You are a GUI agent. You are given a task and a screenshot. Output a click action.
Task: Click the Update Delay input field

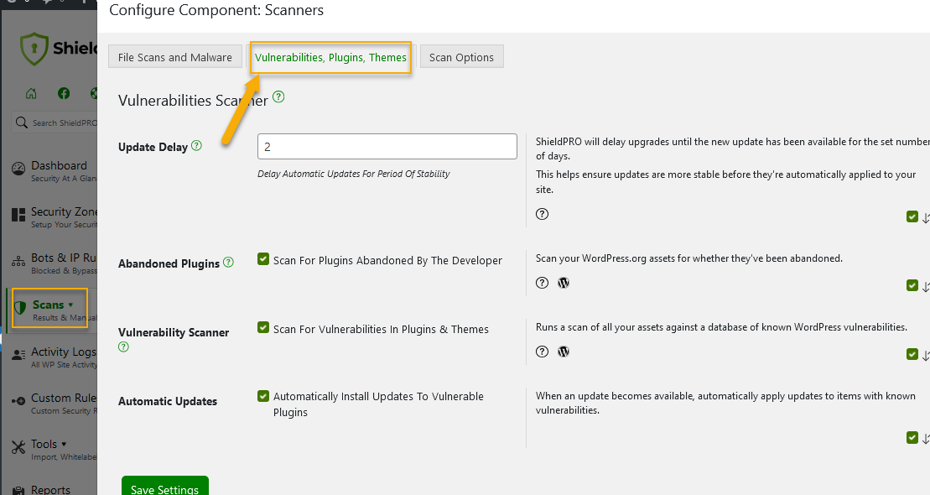[387, 147]
